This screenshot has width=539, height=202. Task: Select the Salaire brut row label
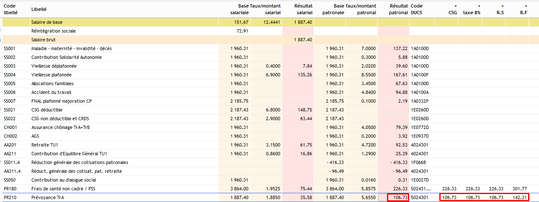click(44, 40)
